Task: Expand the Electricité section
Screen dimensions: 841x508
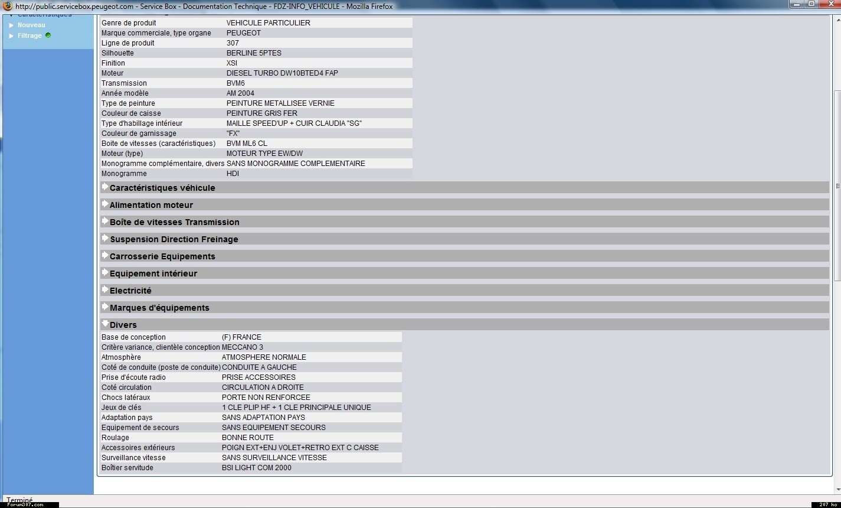Action: click(464, 290)
